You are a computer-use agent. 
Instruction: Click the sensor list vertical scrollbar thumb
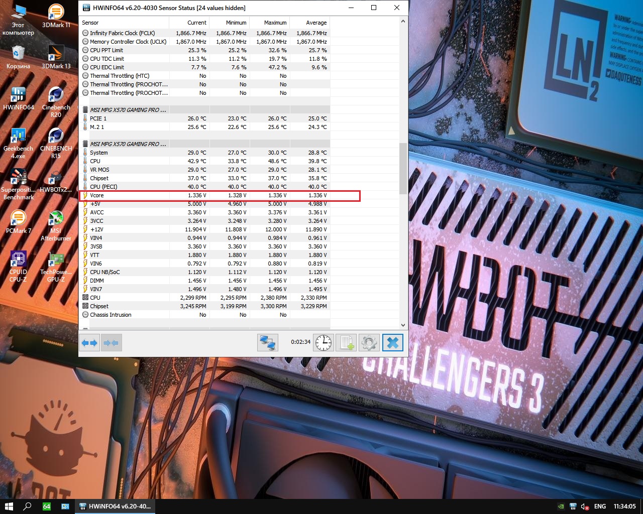[x=403, y=169]
